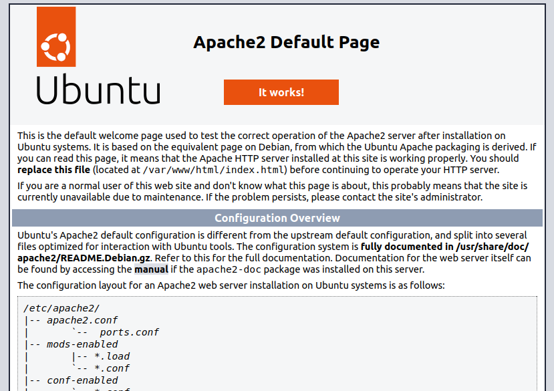Click the "Apache2 Default Page" heading
The width and height of the screenshot is (554, 391).
[x=286, y=42]
